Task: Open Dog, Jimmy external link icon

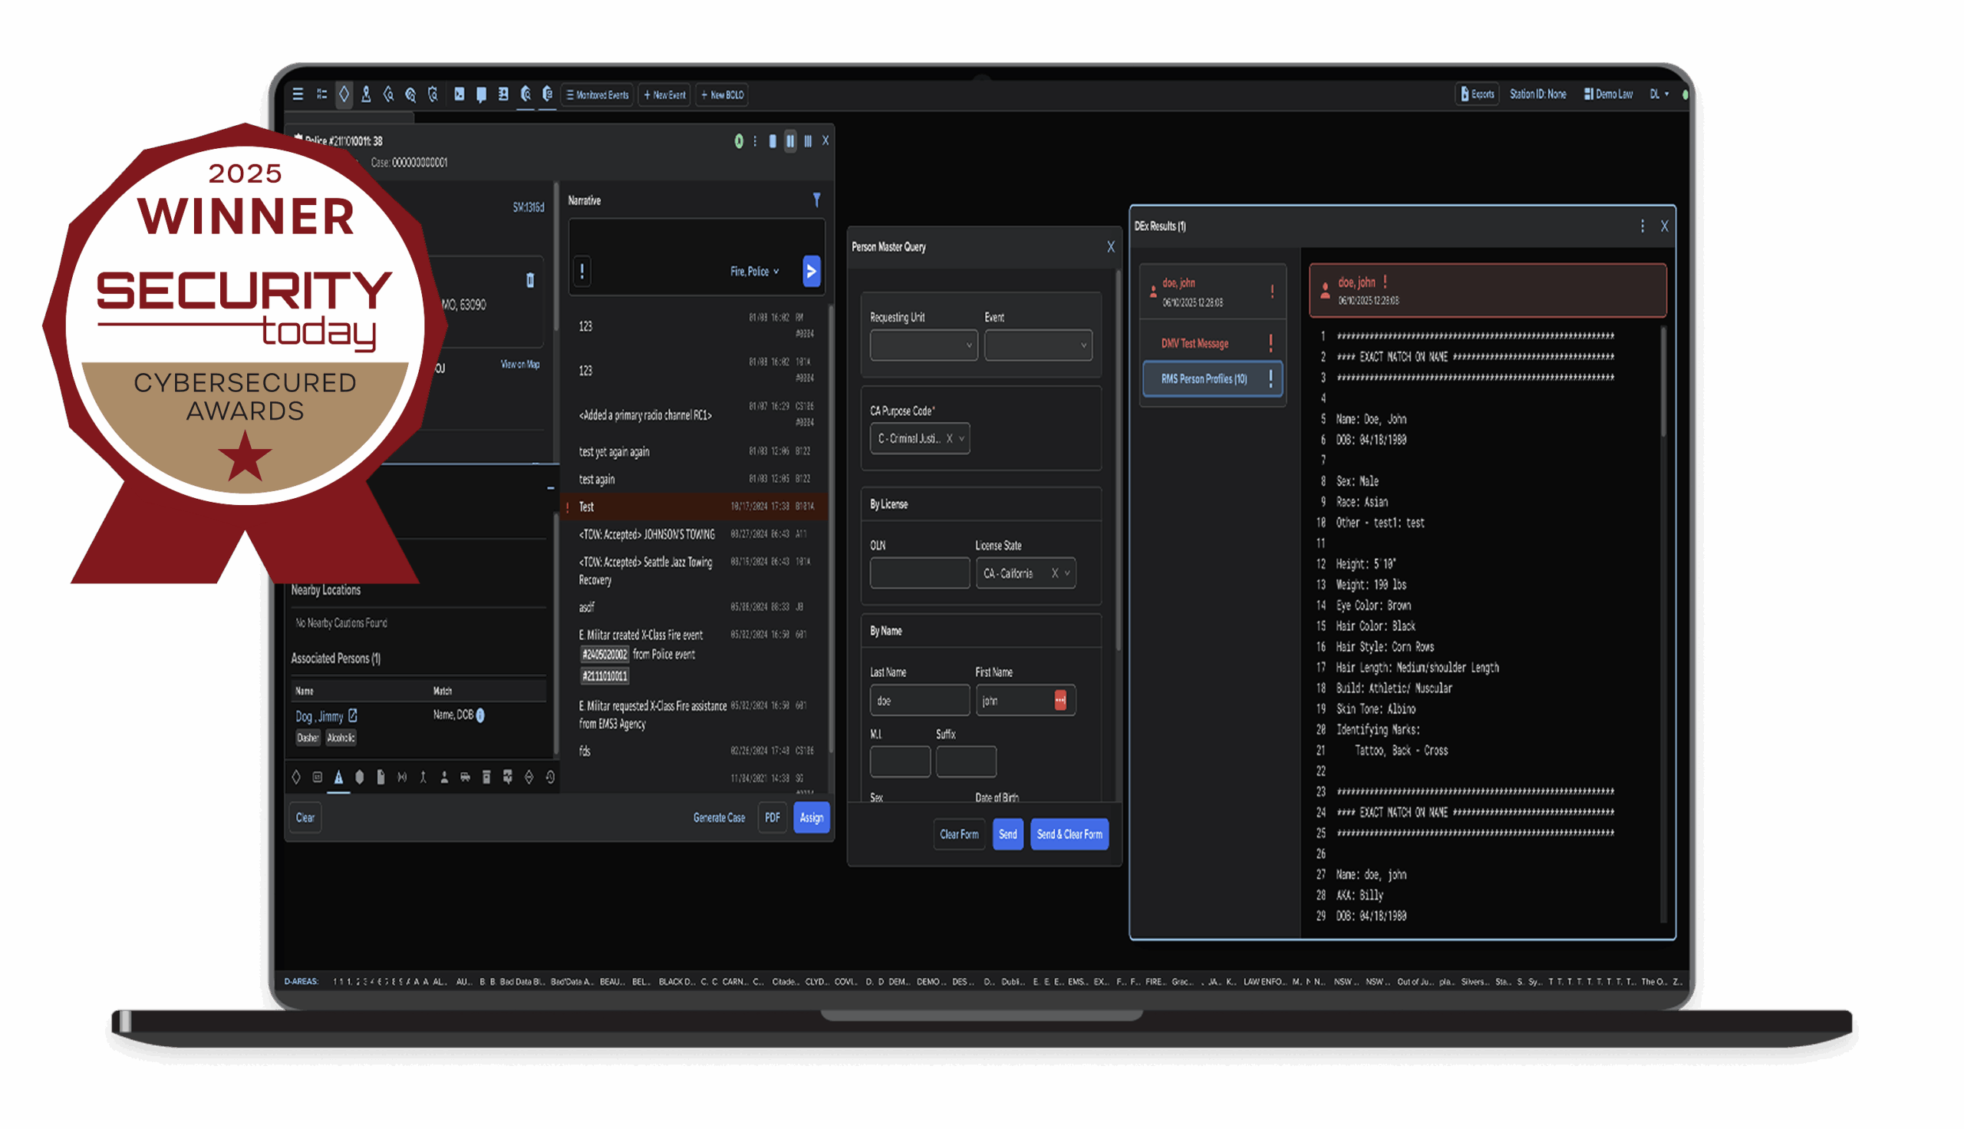Action: pyautogui.click(x=353, y=716)
